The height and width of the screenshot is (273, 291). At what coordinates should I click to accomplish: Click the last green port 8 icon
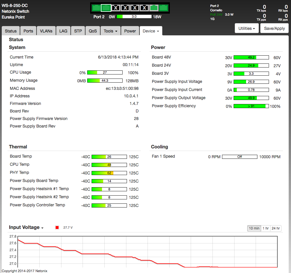(163, 8)
